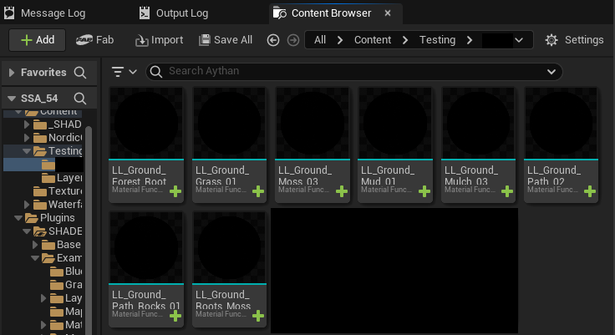Collapse the SSA_54 tree section
This screenshot has height=335, width=615.
tap(13, 99)
